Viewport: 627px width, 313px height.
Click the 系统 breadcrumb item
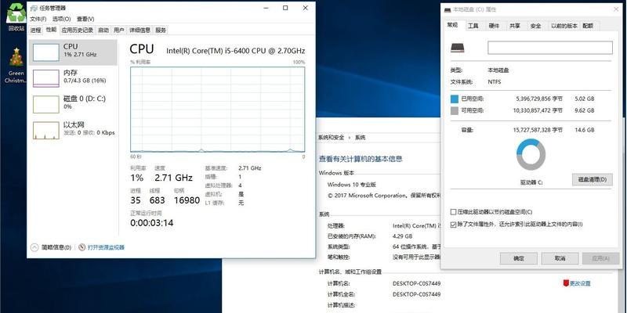tap(360, 138)
